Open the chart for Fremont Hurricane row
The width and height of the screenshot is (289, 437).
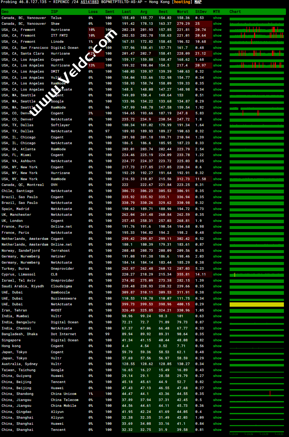click(257, 30)
